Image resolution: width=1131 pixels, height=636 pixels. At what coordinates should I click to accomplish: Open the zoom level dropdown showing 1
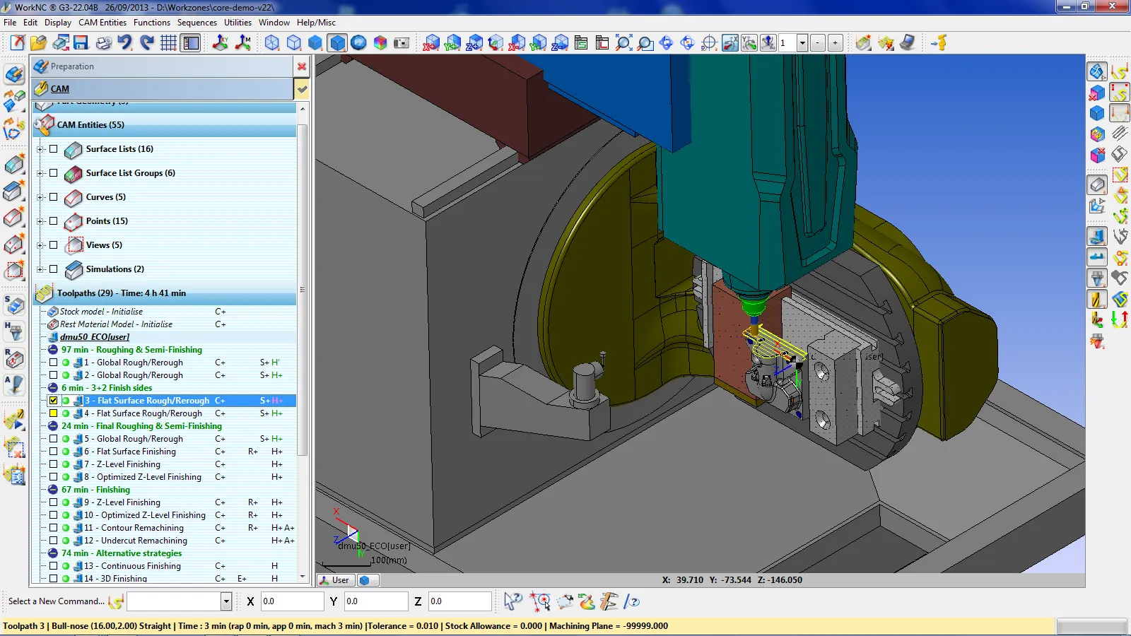tap(802, 42)
